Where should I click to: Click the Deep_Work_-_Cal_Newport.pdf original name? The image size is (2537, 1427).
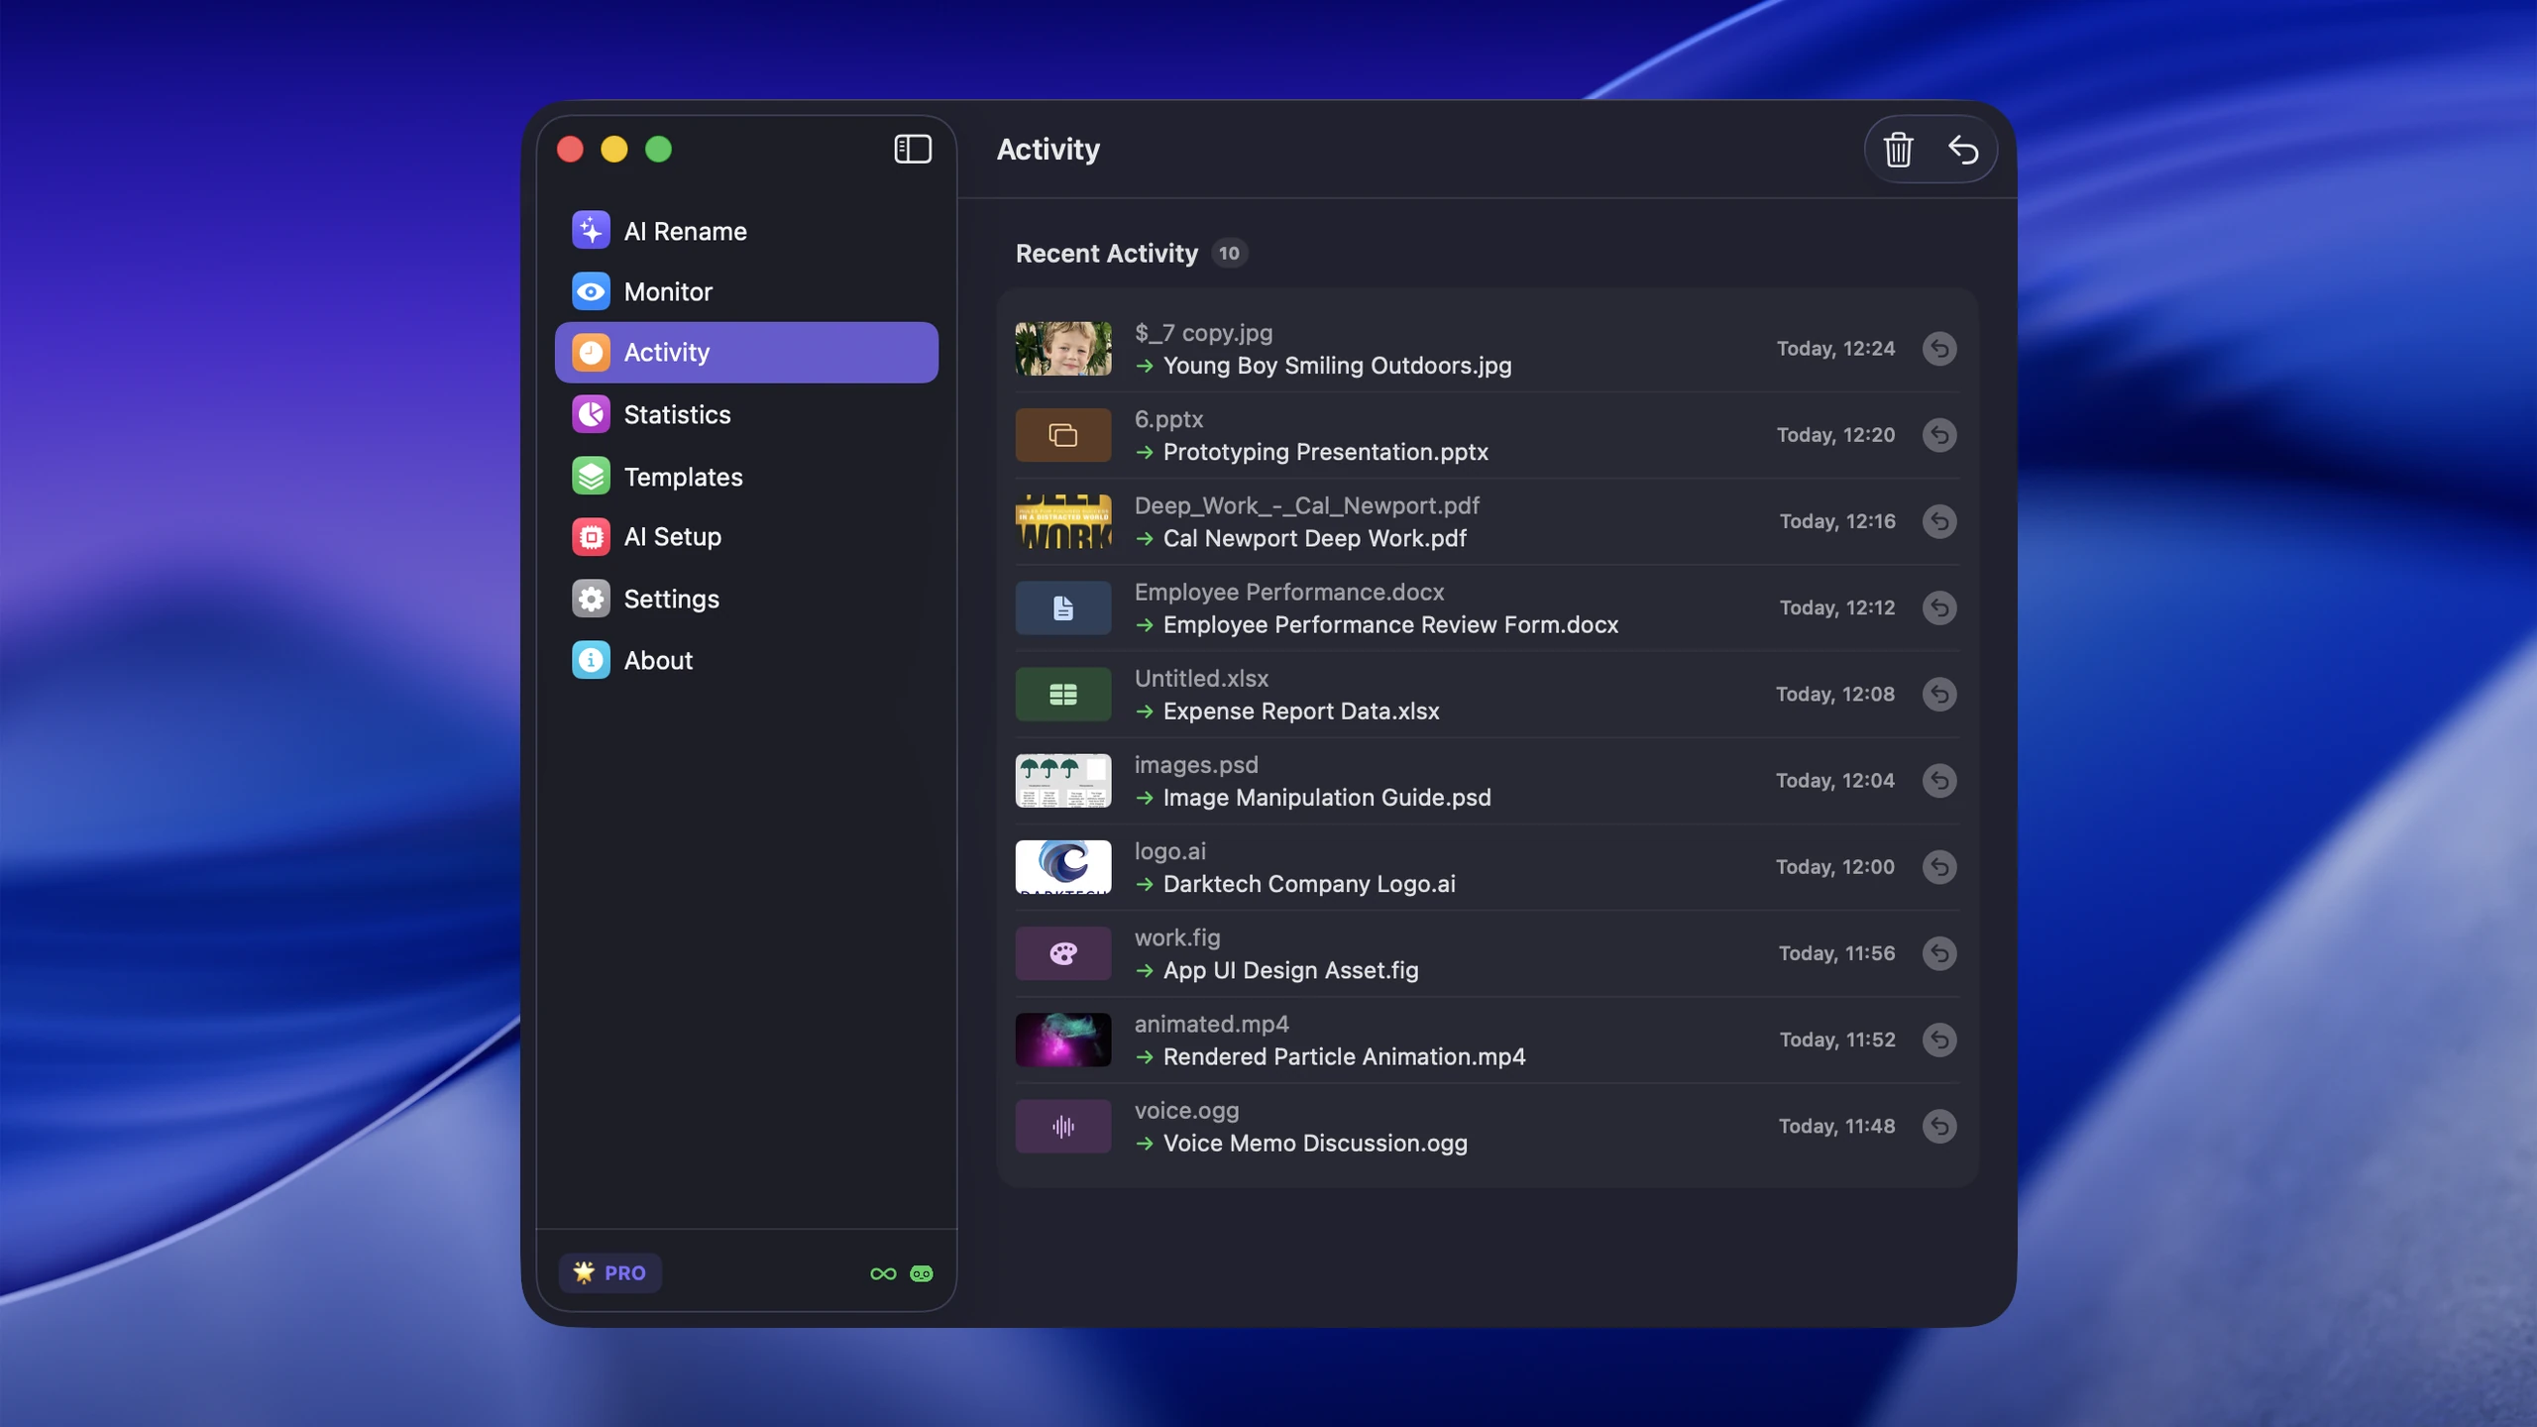click(1306, 505)
